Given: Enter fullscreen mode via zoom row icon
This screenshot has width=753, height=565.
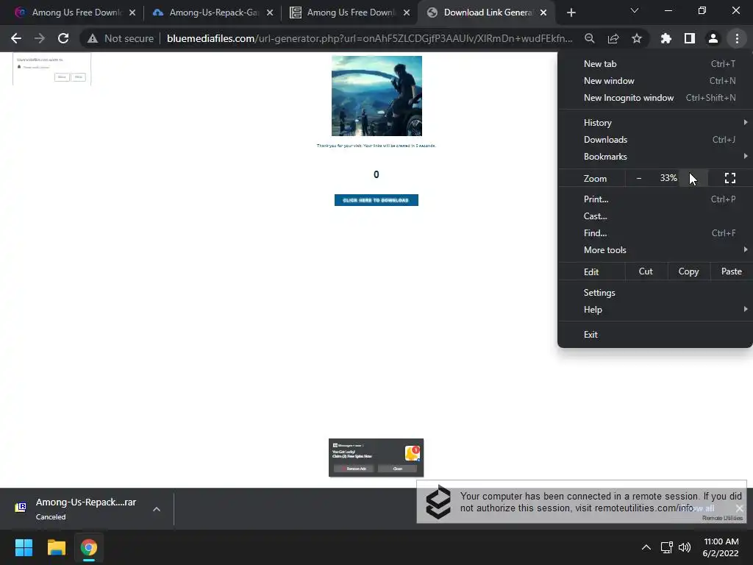Looking at the screenshot, I should tap(730, 178).
